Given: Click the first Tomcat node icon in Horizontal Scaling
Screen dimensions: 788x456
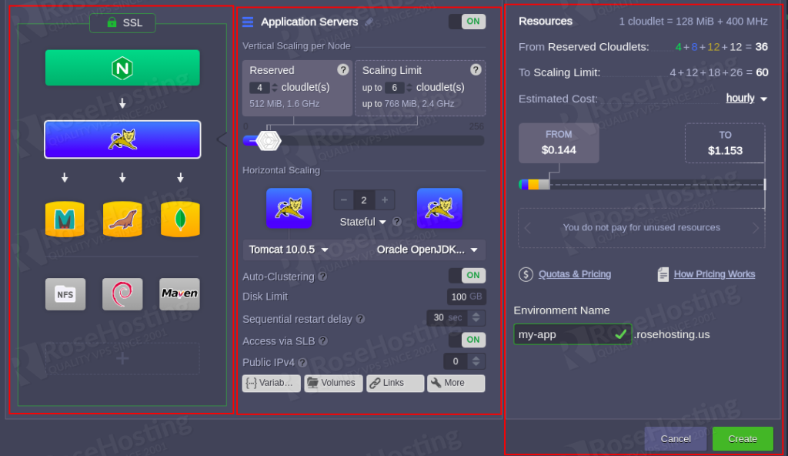Looking at the screenshot, I should pos(289,208).
